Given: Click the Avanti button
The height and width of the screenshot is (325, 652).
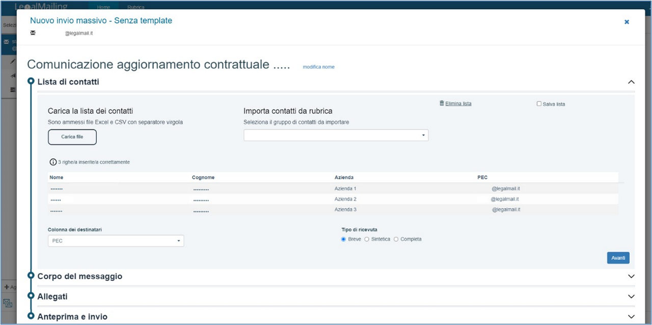Looking at the screenshot, I should [x=618, y=258].
